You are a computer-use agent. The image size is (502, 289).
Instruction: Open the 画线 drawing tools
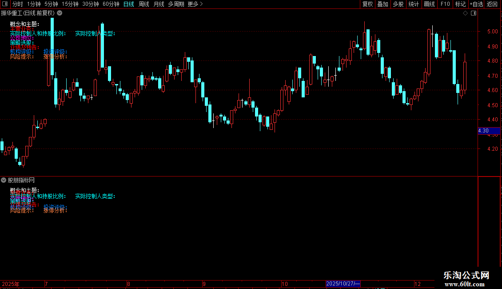coord(429,4)
